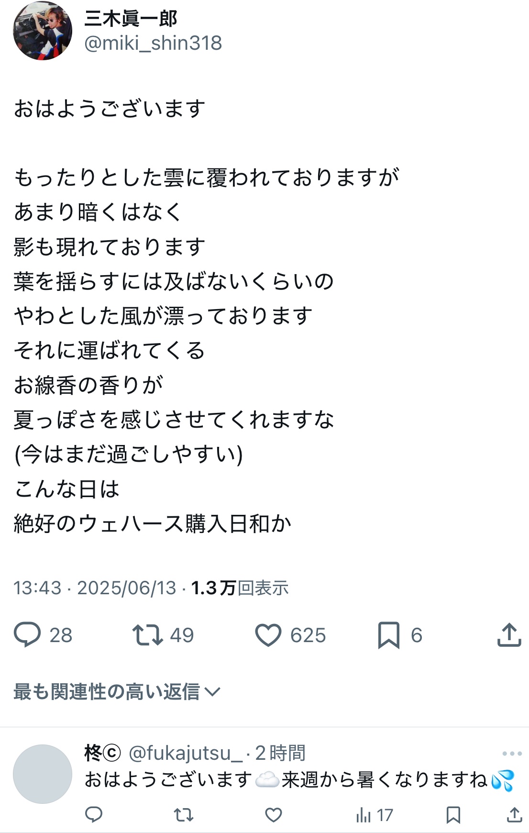Screen dimensions: 529x833
Task: Open the @miki_shin318 handle
Action: click(x=153, y=44)
